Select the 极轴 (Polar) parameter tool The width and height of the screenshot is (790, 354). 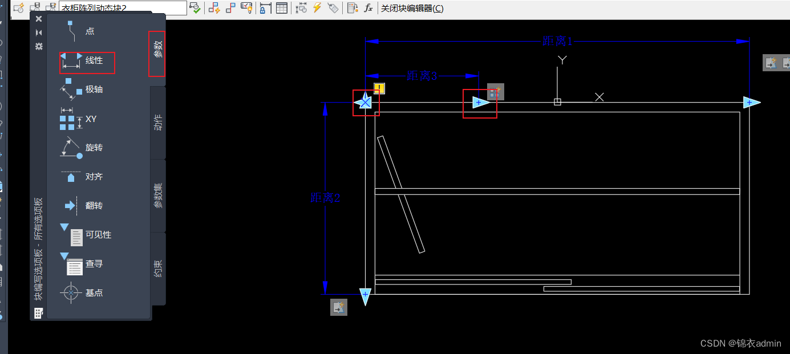pos(82,89)
